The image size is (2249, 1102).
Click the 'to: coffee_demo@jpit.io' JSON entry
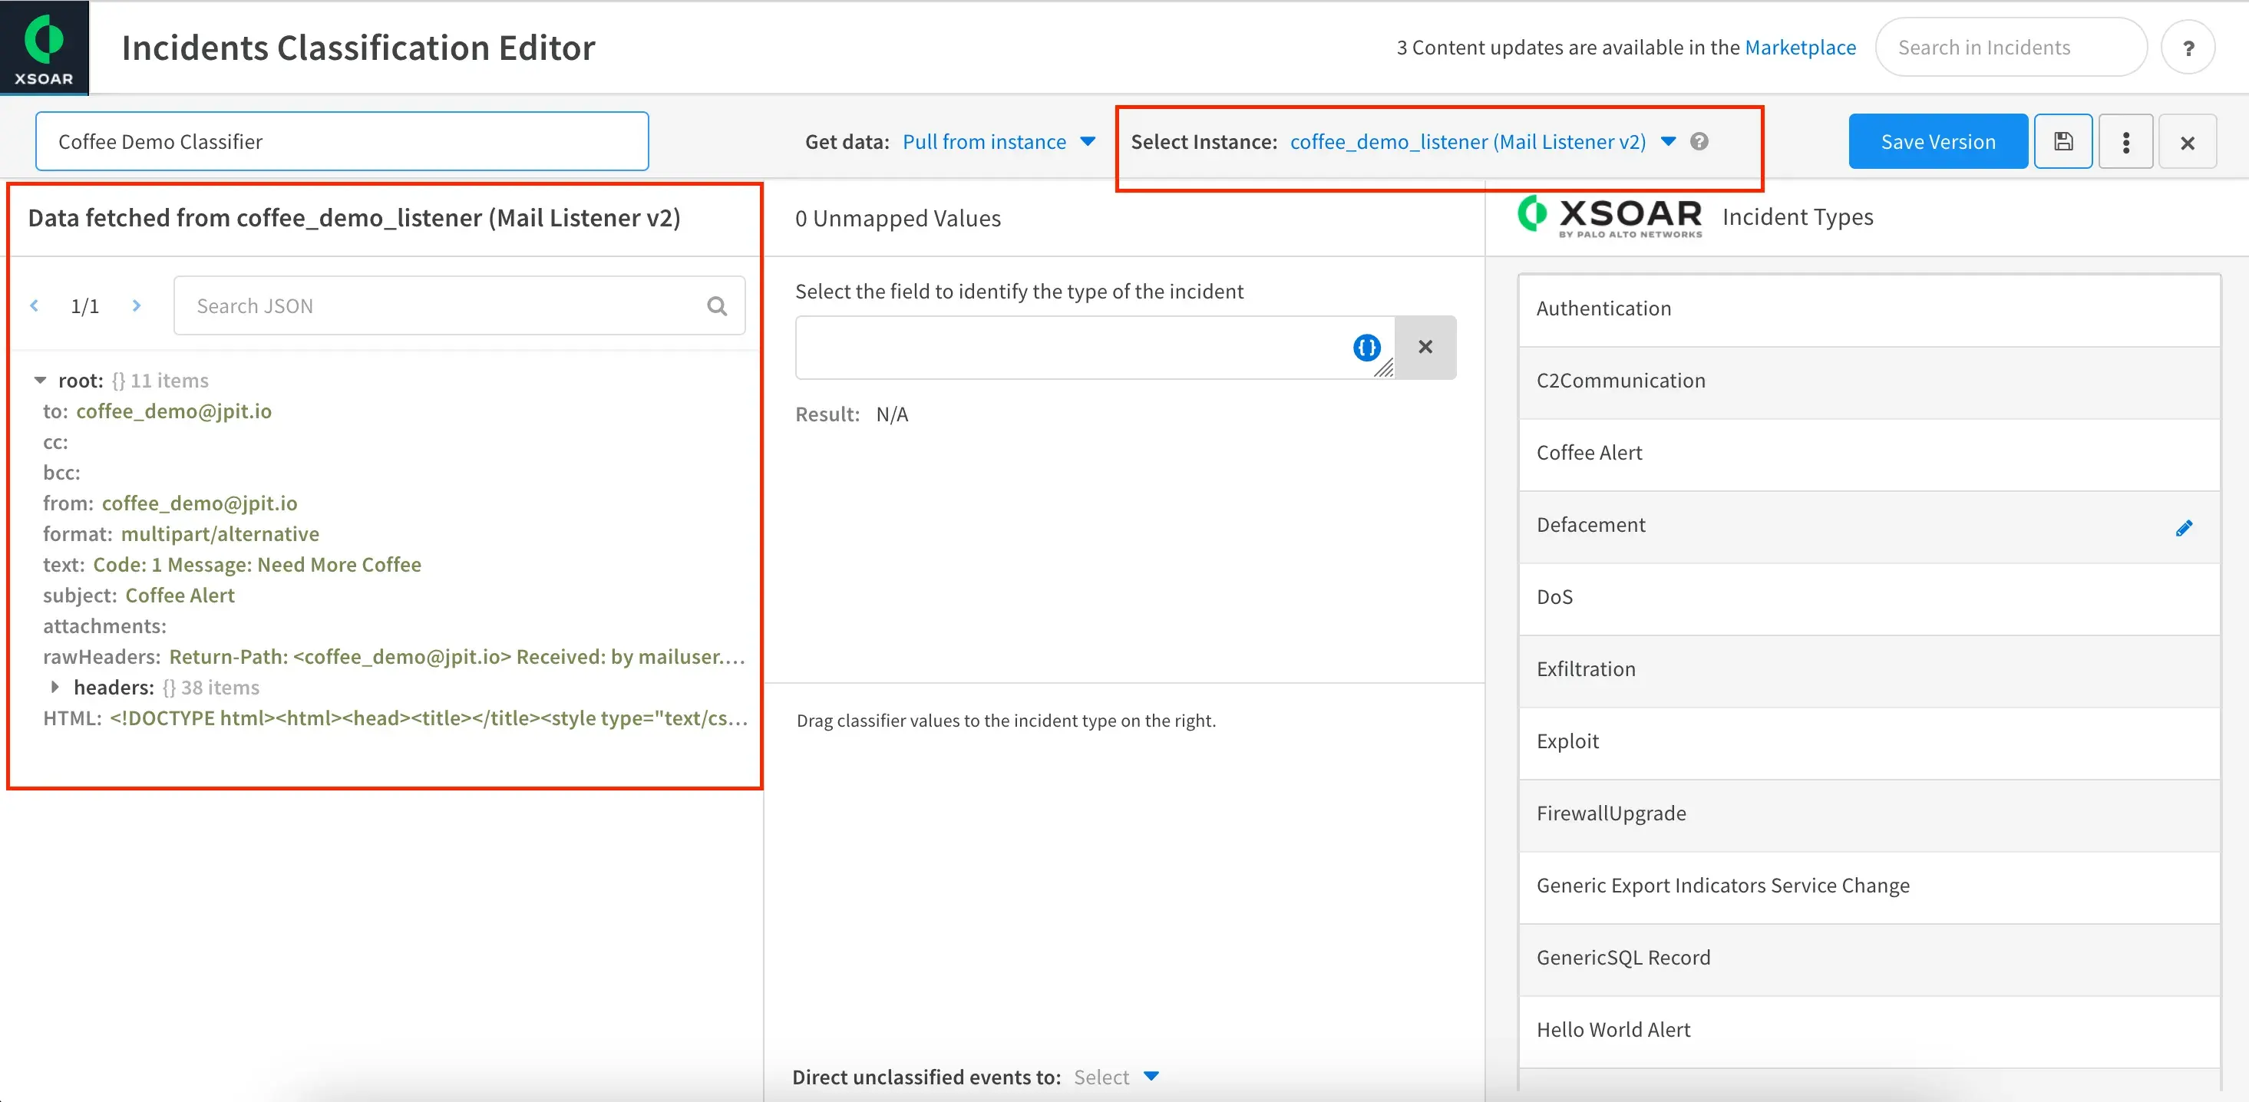click(157, 411)
